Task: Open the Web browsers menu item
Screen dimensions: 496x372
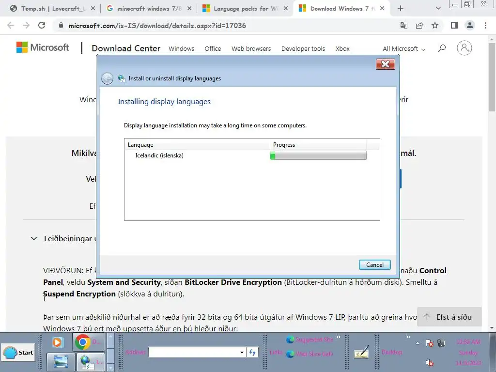Action: pos(251,49)
